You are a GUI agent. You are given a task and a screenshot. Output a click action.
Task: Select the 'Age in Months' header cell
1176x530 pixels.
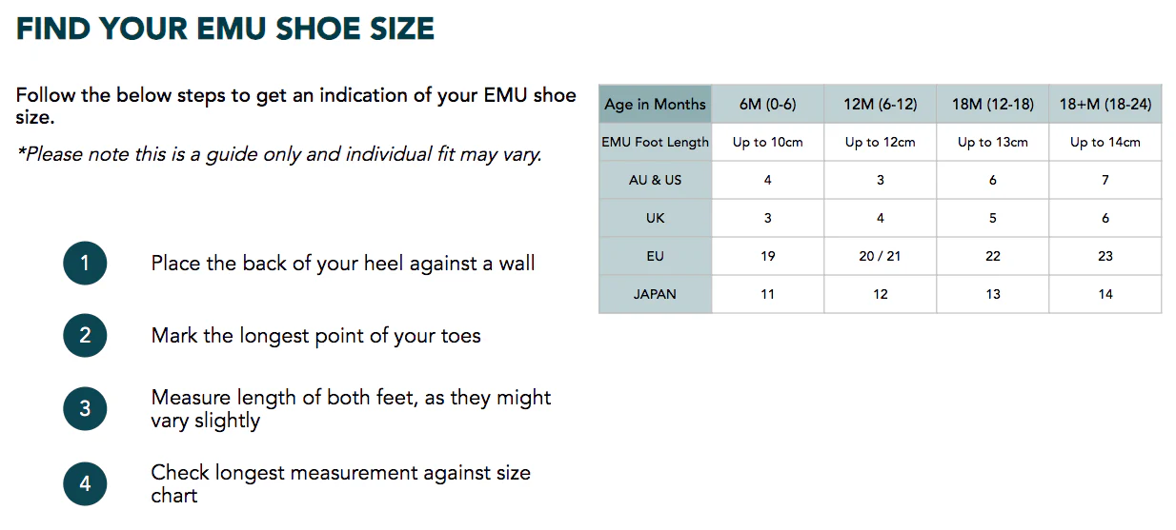coord(655,104)
